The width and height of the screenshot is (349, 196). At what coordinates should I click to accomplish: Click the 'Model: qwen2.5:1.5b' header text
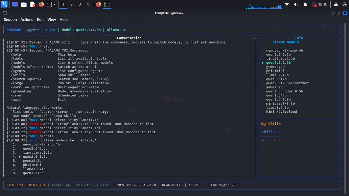(x=81, y=30)
